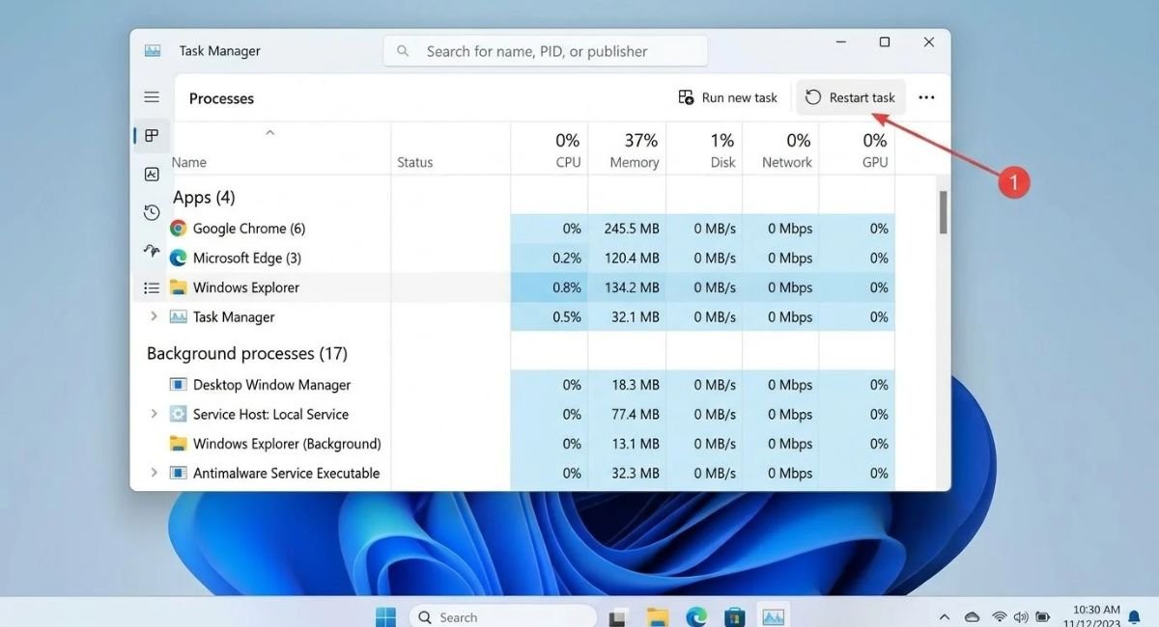Expand Service Host: Local Service group
Viewport: 1159px width, 627px height.
pos(154,414)
